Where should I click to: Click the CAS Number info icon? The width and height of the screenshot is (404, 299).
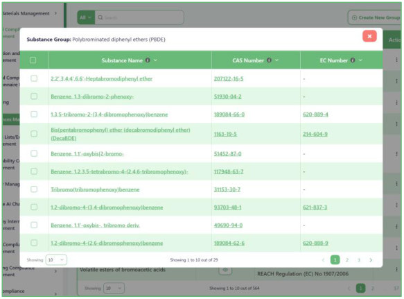click(269, 60)
